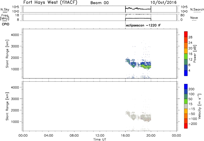The image size is (204, 141).
Task: Click the Nave legend label
Action: pos(194,18)
